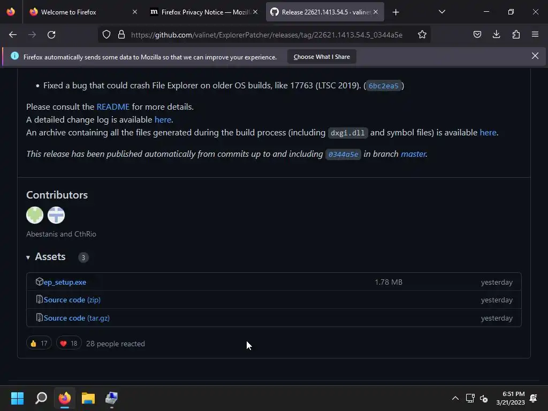Open the network status tray icon

tap(470, 398)
